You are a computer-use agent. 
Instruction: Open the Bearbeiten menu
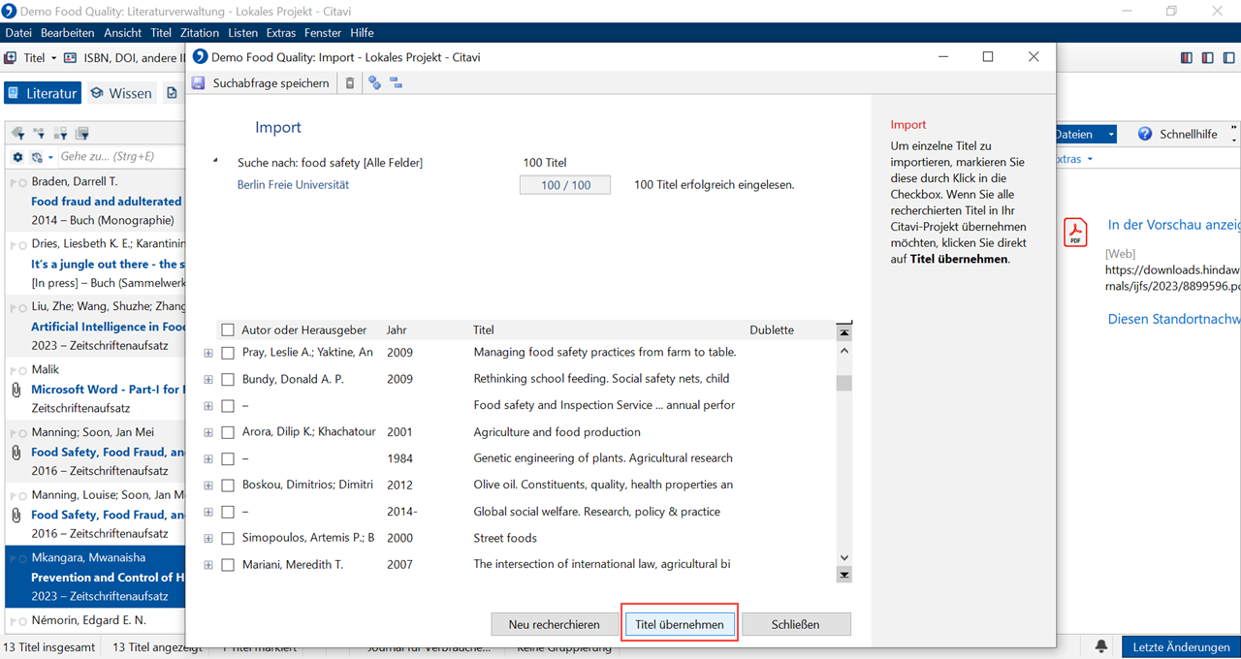point(67,33)
